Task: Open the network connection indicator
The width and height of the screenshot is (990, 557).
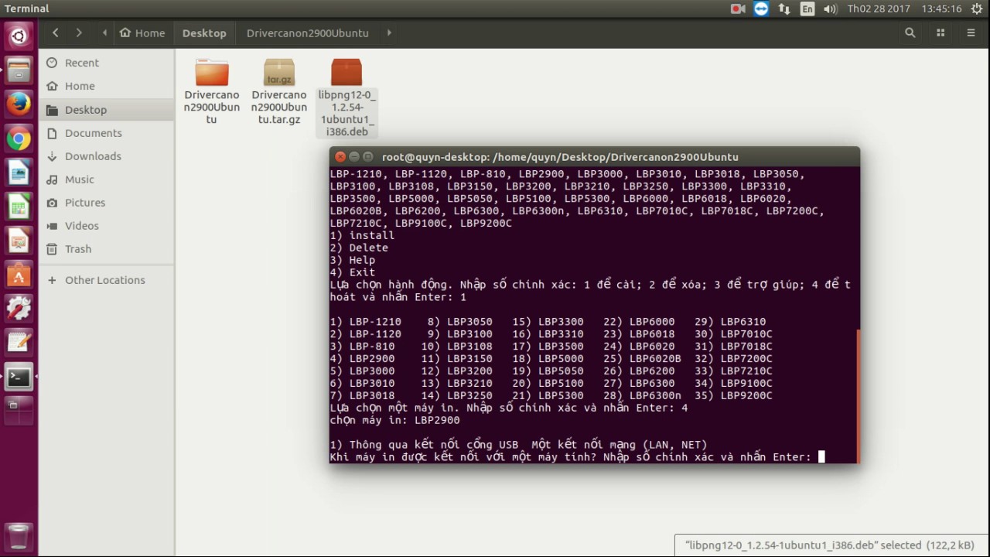Action: pyautogui.click(x=784, y=9)
